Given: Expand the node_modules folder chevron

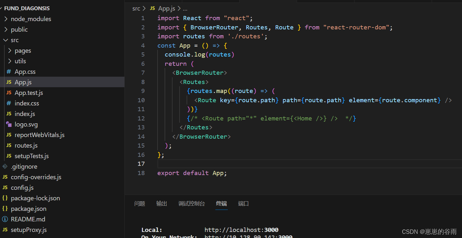Looking at the screenshot, I should point(5,19).
